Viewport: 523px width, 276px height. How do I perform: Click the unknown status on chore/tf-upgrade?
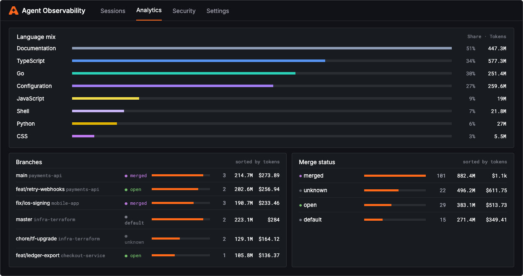(134, 240)
